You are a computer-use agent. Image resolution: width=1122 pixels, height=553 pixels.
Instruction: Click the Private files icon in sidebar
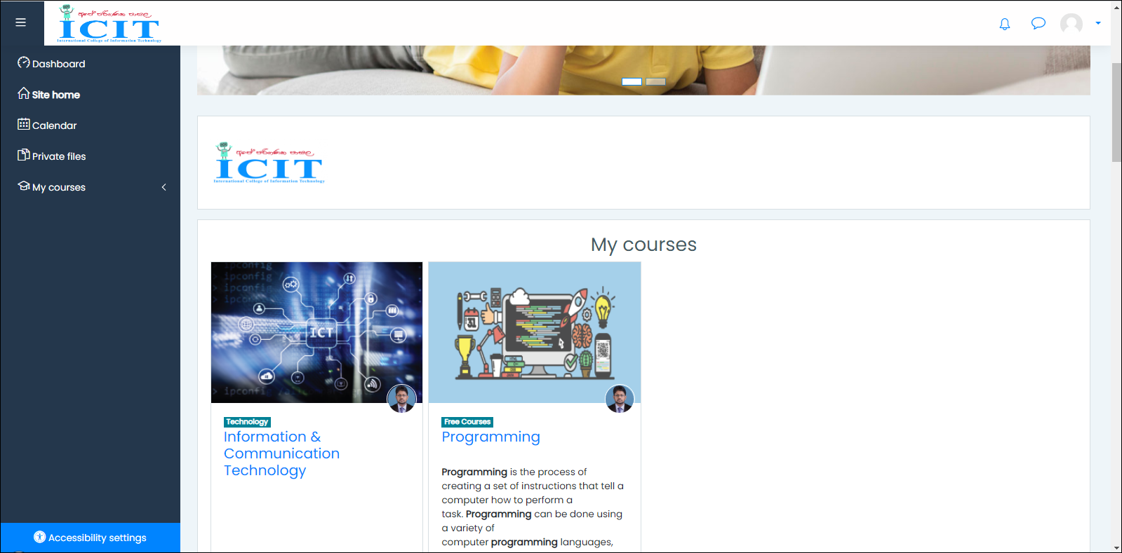[24, 156]
